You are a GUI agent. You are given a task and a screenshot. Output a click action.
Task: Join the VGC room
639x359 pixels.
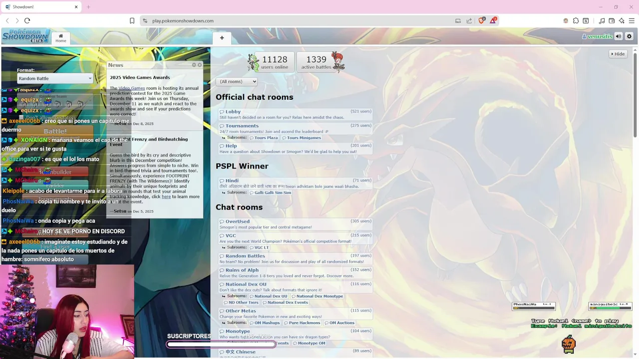(295, 238)
